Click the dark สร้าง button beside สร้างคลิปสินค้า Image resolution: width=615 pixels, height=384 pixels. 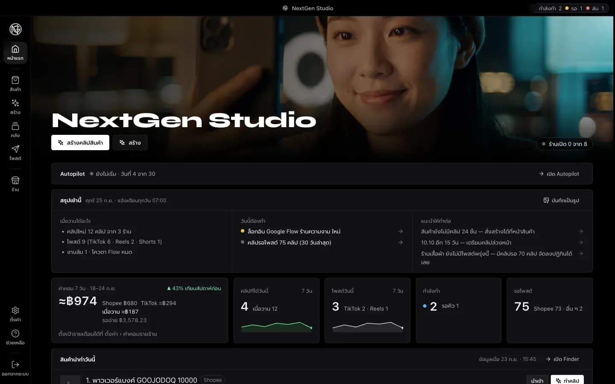pyautogui.click(x=130, y=143)
